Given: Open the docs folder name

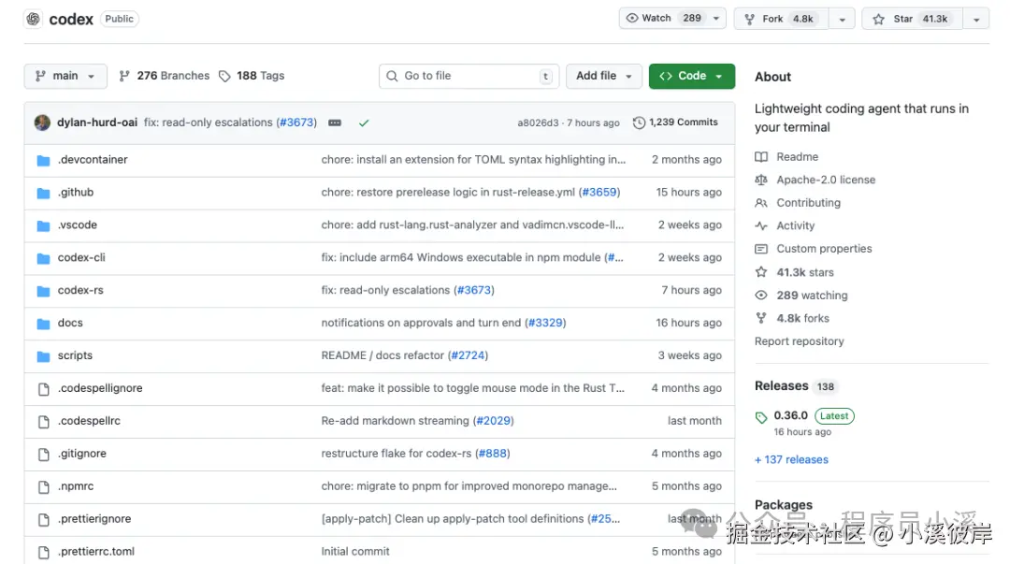Looking at the screenshot, I should (70, 323).
